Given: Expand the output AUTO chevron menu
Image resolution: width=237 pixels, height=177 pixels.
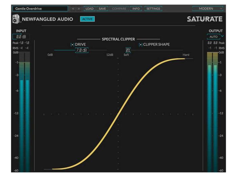Looking at the screenshot, I should click(x=222, y=36).
